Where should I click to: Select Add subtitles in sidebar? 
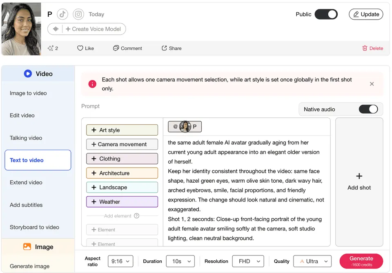click(x=26, y=205)
